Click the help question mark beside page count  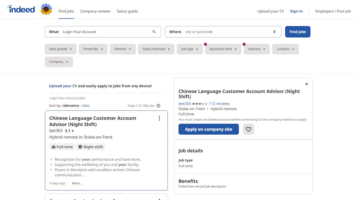point(158,106)
